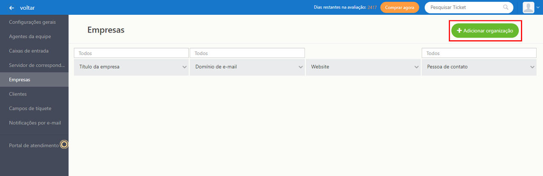Screen dimensions: 543x176
Task: Open Website column dropdown arrow
Action: click(416, 67)
